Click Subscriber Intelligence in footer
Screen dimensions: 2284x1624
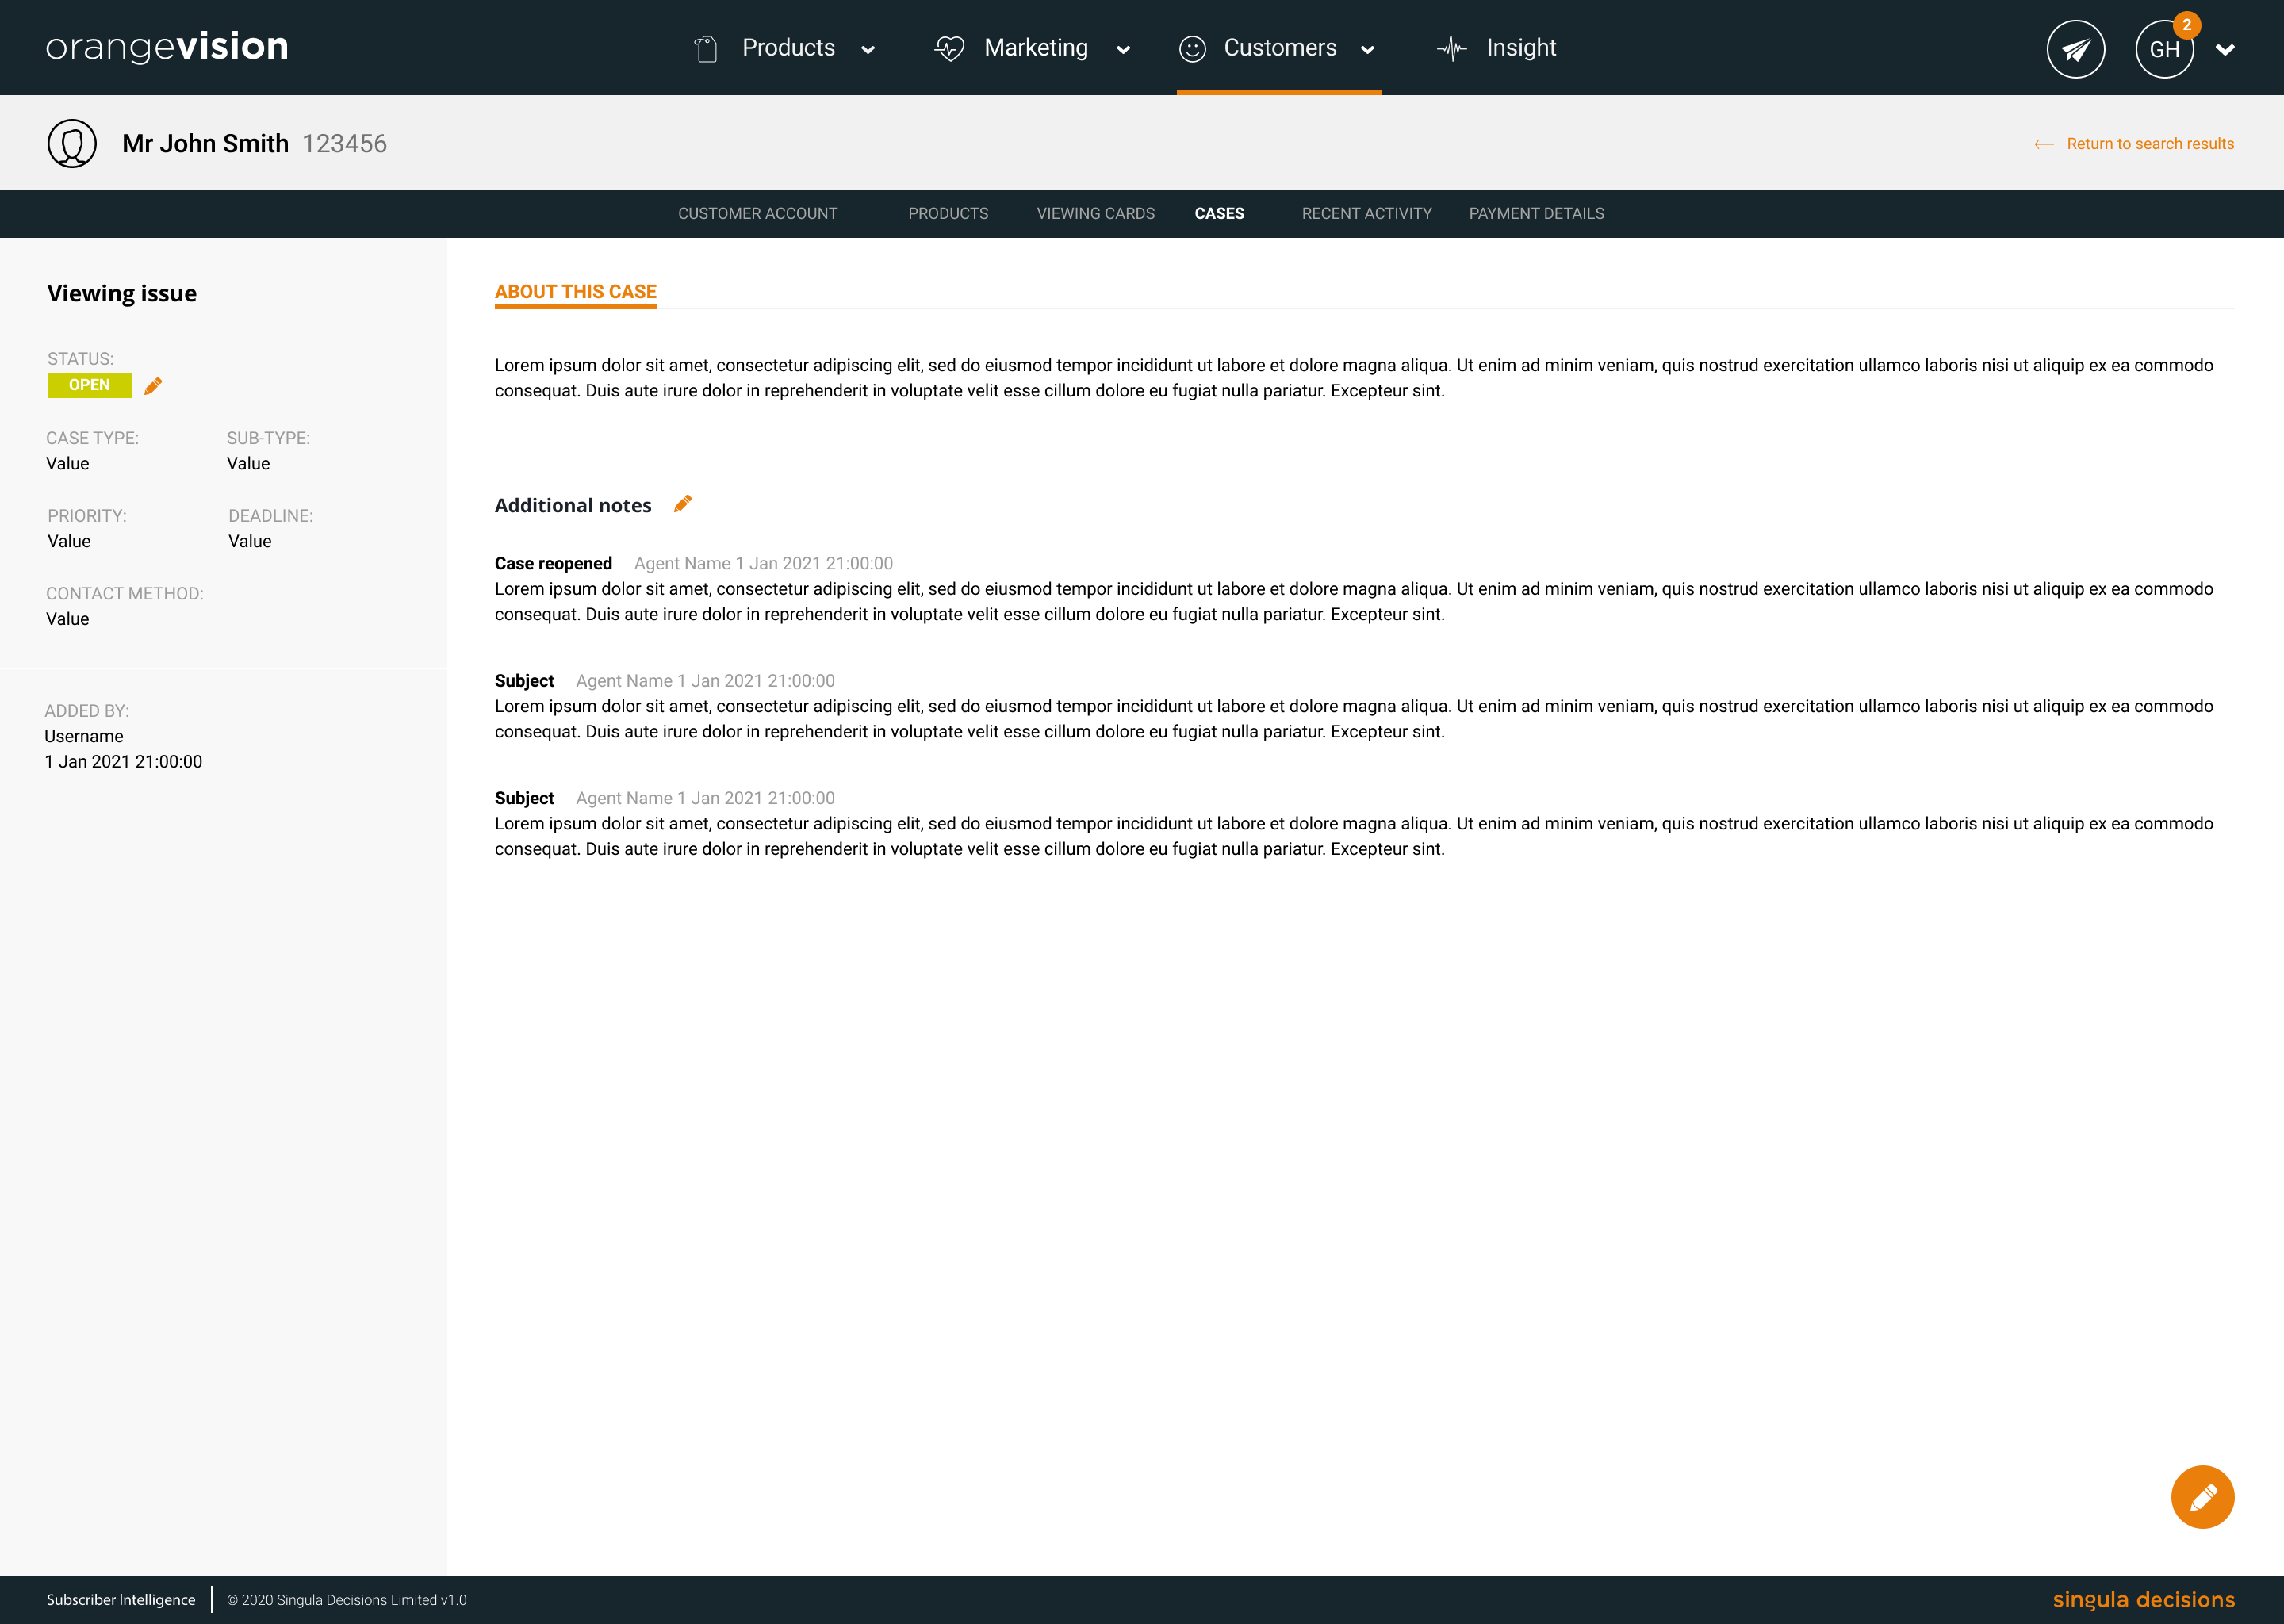121,1600
